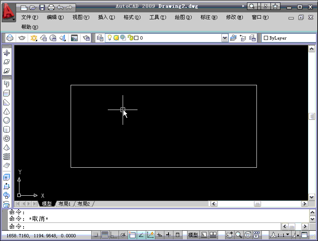Screen dimensions: 318x241
Task: Select the Extrude tool
Action: [x=7, y=177]
